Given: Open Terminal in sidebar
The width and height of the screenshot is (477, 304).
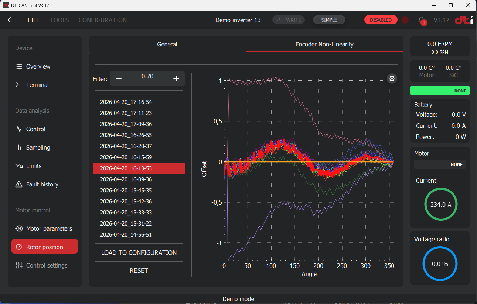Looking at the screenshot, I should pos(45,85).
